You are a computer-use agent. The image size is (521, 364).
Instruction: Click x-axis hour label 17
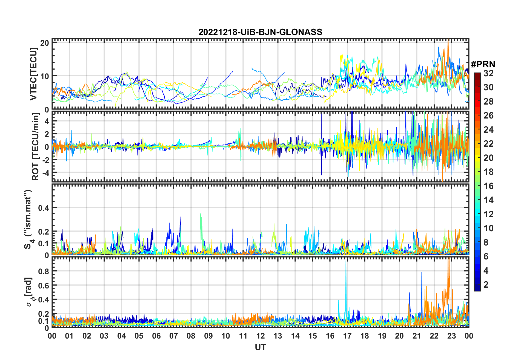tap(347, 336)
